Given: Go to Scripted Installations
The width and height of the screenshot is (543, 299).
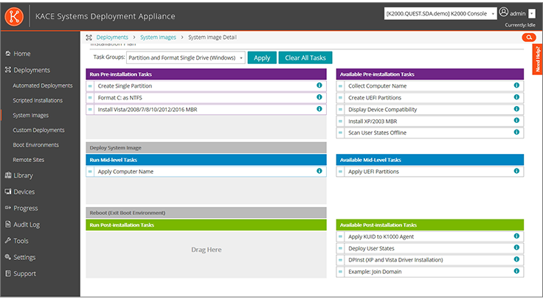Looking at the screenshot, I should 38,100.
